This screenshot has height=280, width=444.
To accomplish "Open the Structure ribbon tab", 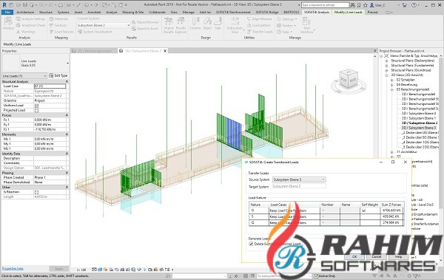I will coord(46,12).
